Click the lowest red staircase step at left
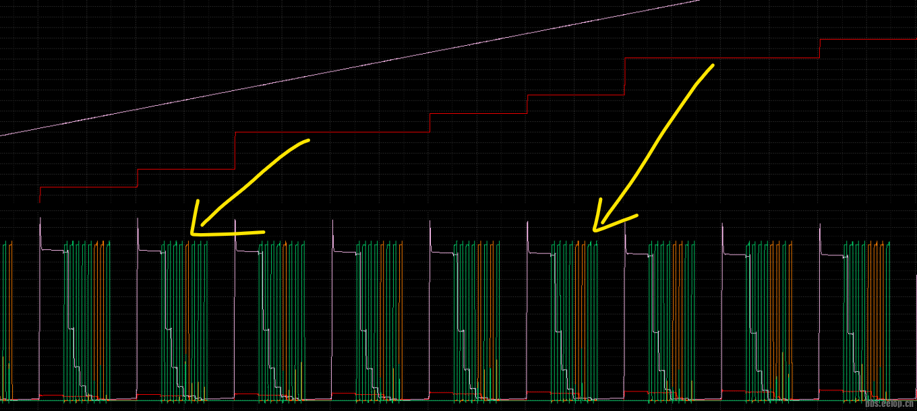This screenshot has width=917, height=411. tap(88, 187)
